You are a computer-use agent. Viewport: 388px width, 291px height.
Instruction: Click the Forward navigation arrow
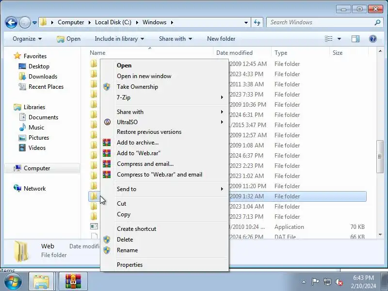[25, 22]
